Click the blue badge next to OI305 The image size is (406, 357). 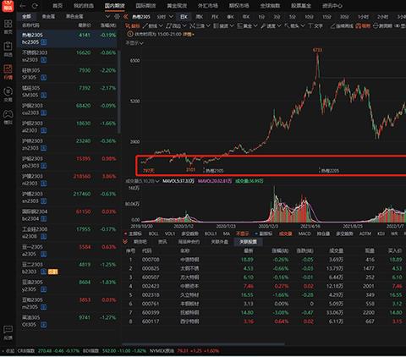tap(44, 325)
